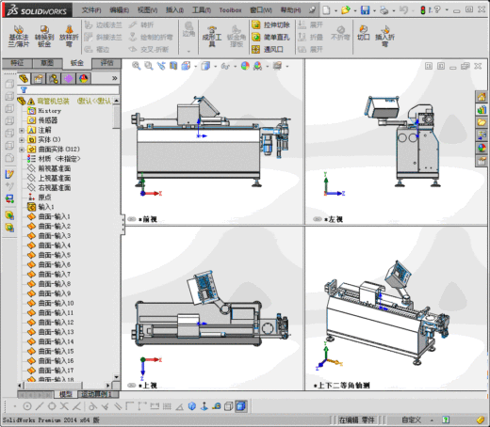Click the save icon in top toolbar
The image size is (490, 427).
(x=365, y=10)
